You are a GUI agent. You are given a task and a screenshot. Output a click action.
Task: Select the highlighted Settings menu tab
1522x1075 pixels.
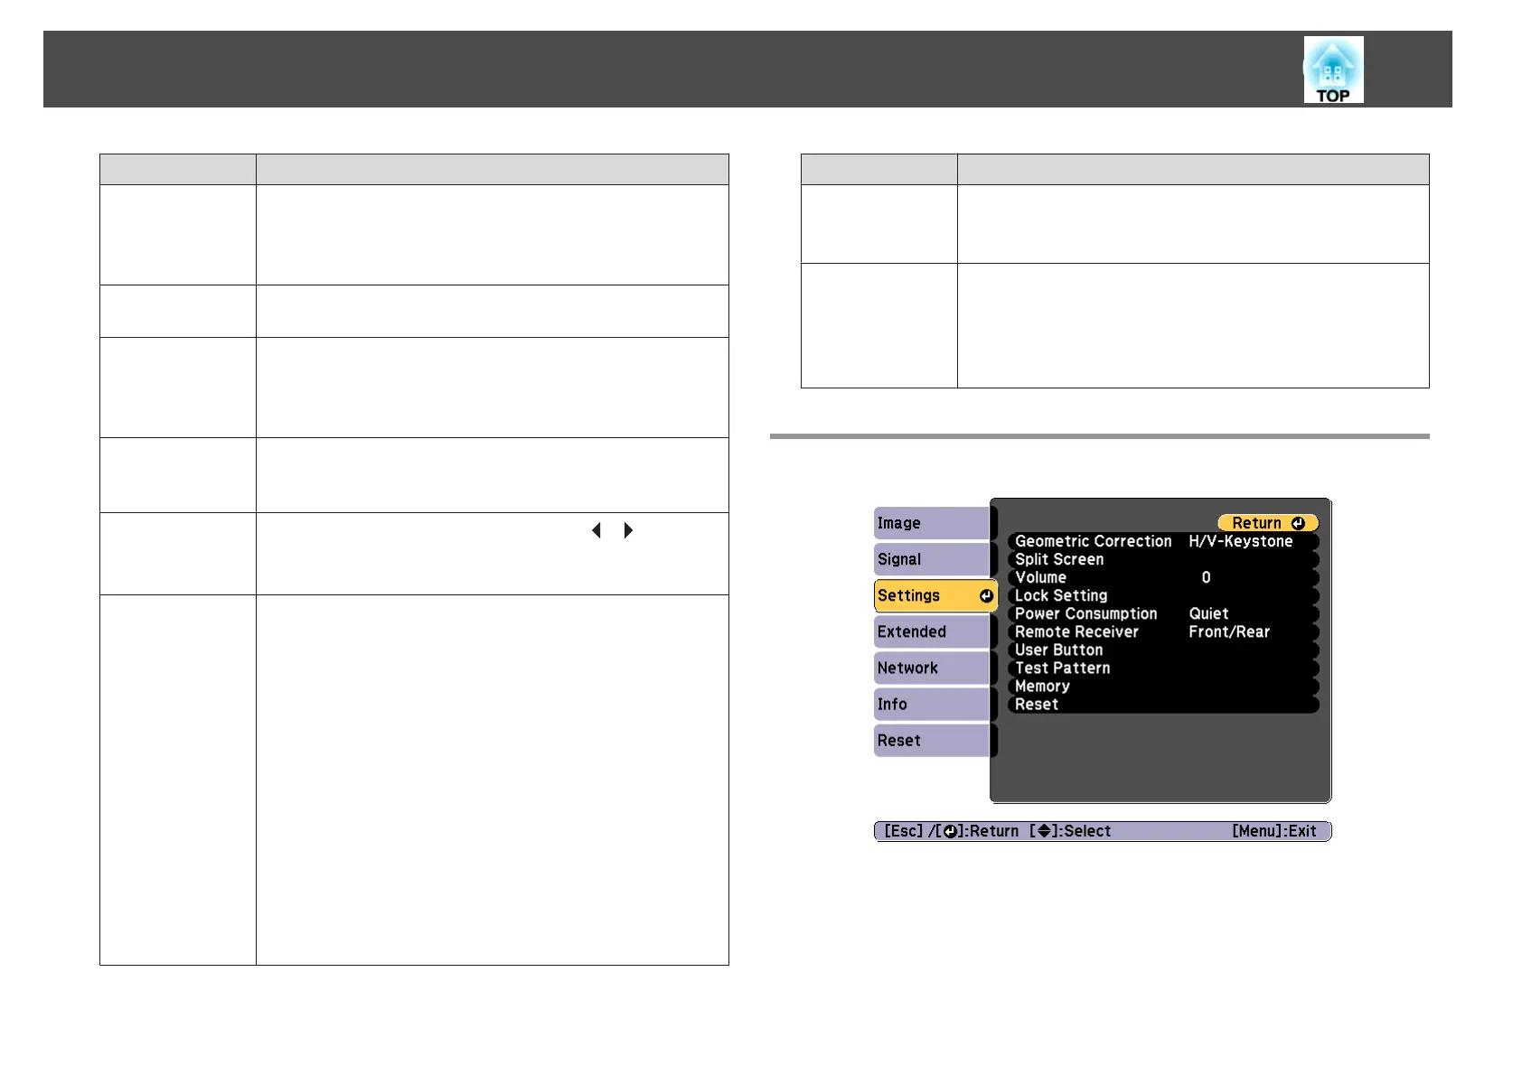click(x=935, y=595)
